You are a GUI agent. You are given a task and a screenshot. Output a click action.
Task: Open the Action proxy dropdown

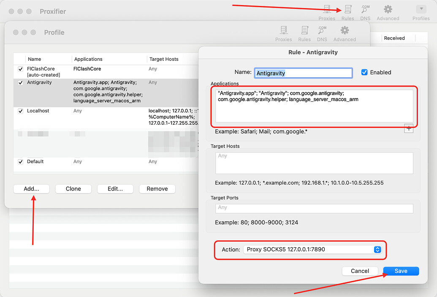pos(312,250)
